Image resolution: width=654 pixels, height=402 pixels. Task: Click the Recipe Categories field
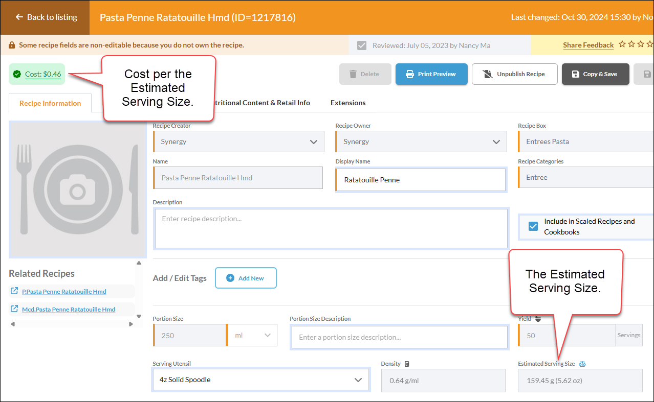click(586, 177)
